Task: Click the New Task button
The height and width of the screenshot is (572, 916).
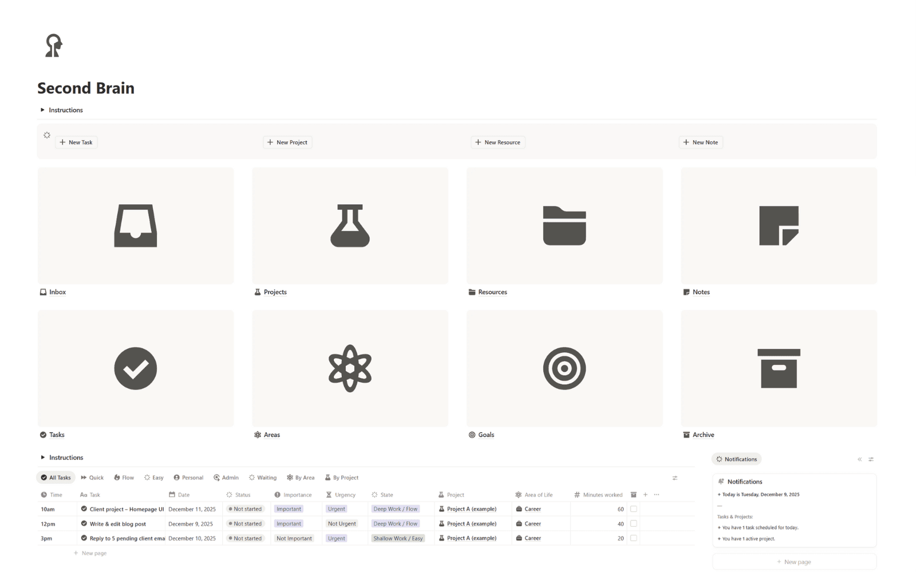Action: 76,142
